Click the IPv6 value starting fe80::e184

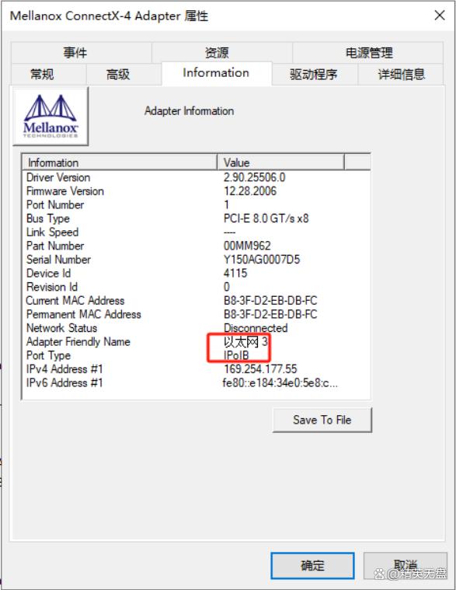click(280, 382)
